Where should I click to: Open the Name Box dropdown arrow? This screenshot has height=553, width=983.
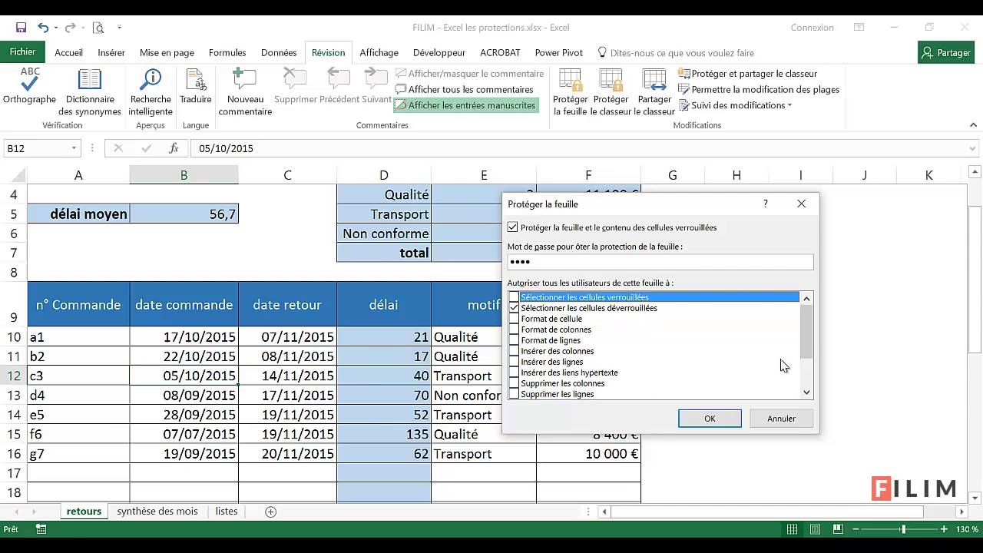coord(74,148)
